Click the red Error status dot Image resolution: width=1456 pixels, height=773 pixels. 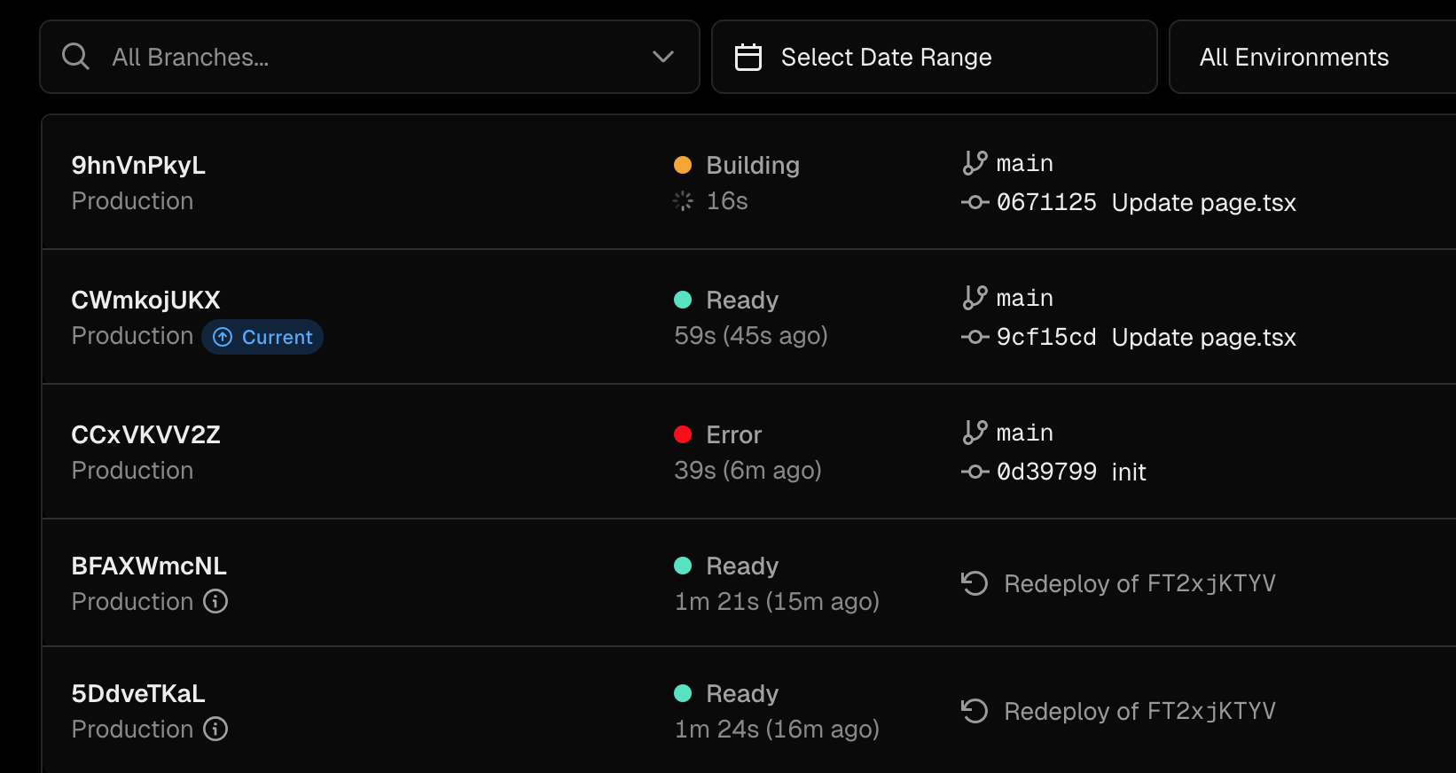click(x=683, y=434)
